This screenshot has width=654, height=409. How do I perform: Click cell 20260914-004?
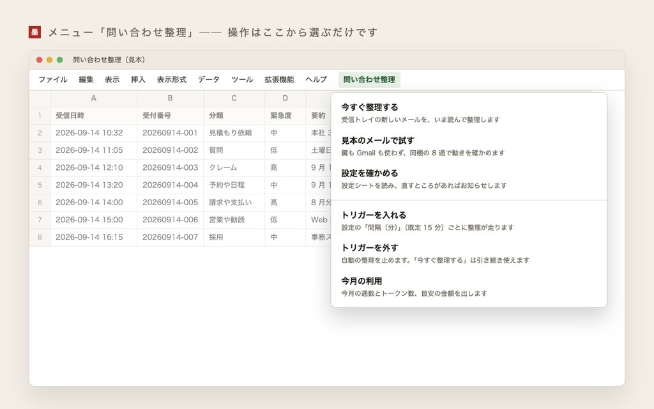point(170,185)
